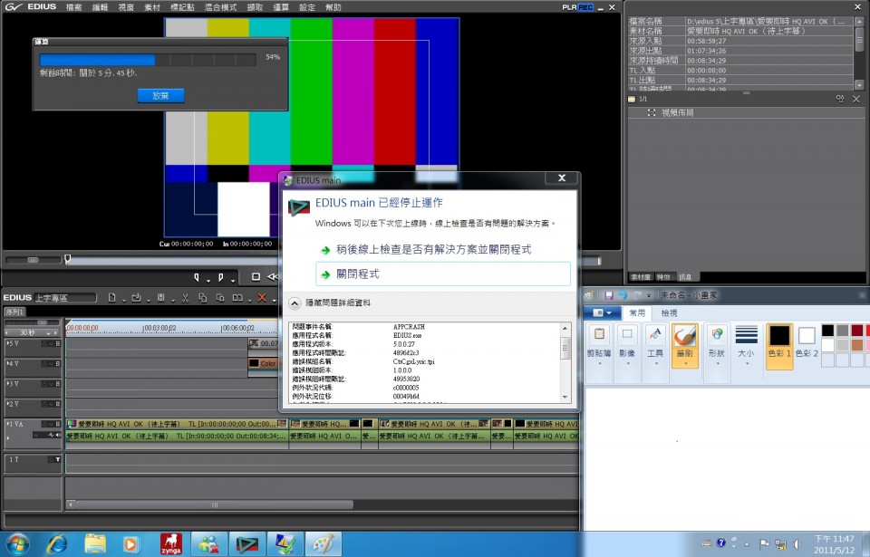This screenshot has width=870, height=557.
Task: Switch to the 檢視 tab in Paint
Action: point(669,312)
